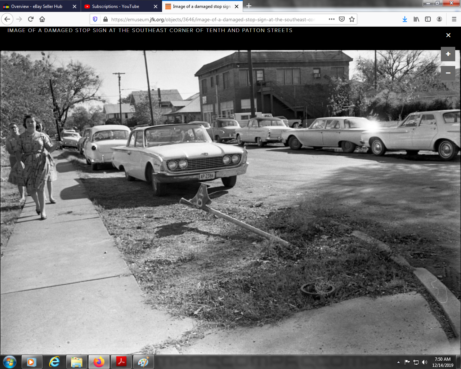Image resolution: width=461 pixels, height=369 pixels.
Task: Zoom out of the photo with minus button
Action: tap(448, 73)
